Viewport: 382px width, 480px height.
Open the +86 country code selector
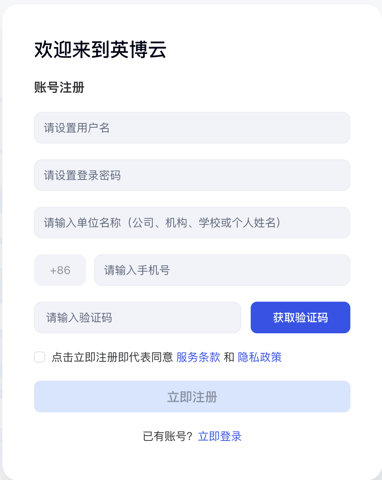[60, 270]
